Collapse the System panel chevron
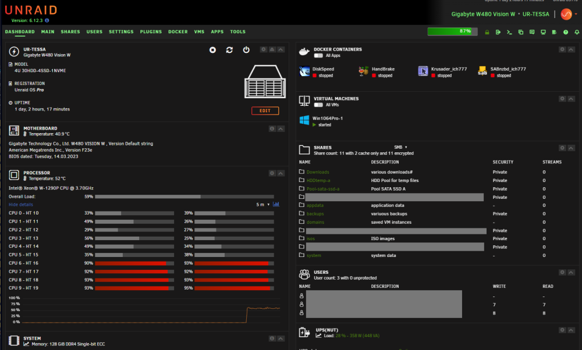Viewport: 582px width, 350px height. click(x=281, y=338)
